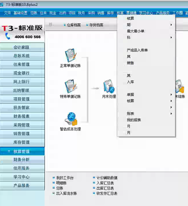
Task: Go to 项目管理 in sidebar
Action: click(x=22, y=99)
